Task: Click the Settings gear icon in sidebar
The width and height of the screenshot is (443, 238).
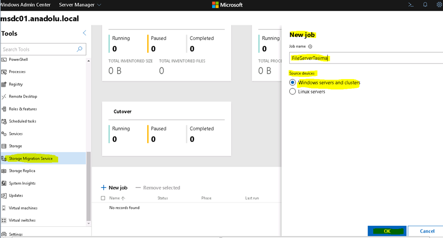Action: [4, 234]
